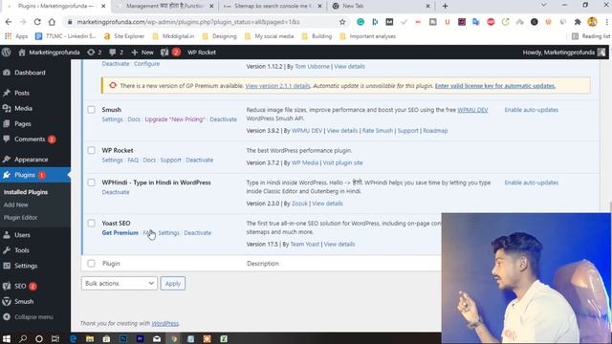Open Plugin Editor submenu item

(x=20, y=217)
